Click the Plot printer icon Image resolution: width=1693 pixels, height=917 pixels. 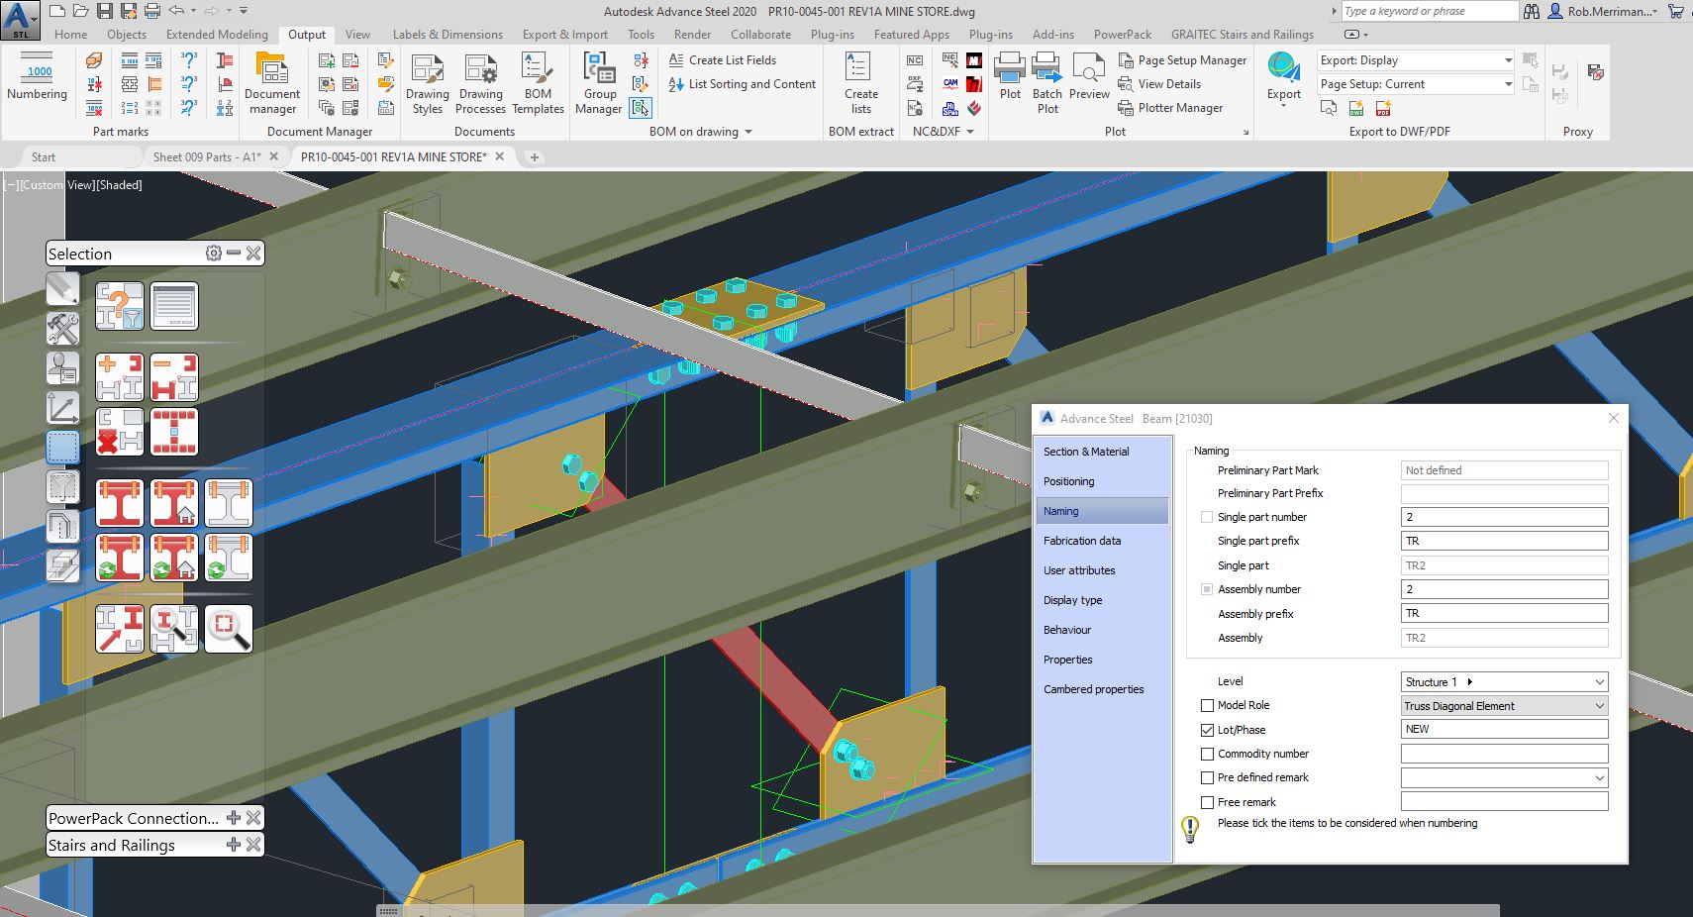coord(1010,68)
